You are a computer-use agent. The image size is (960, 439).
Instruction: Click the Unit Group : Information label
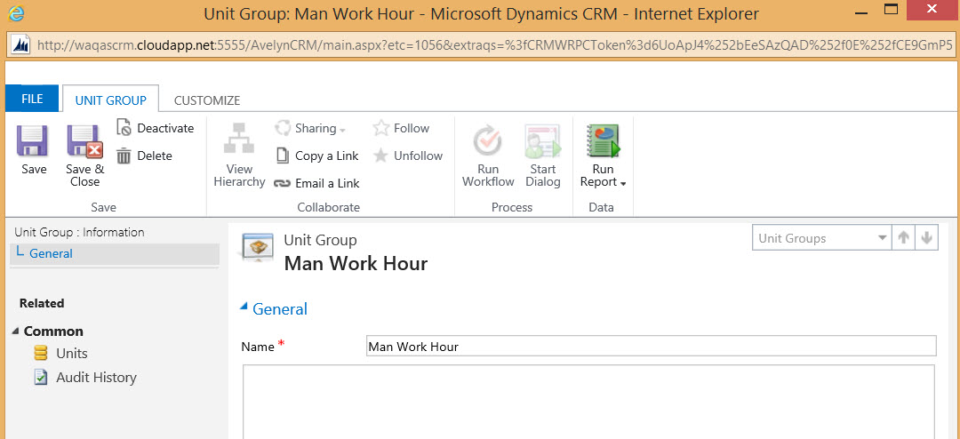click(x=80, y=232)
